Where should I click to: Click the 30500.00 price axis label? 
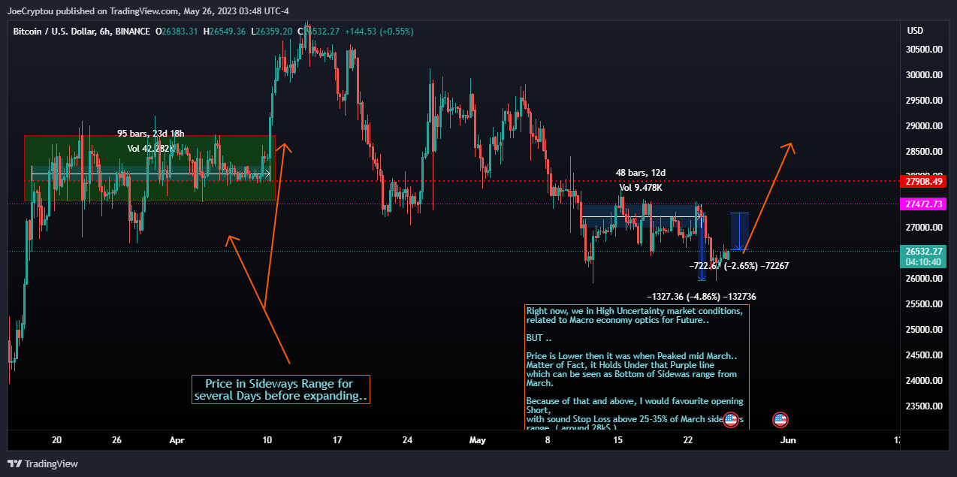[925, 50]
